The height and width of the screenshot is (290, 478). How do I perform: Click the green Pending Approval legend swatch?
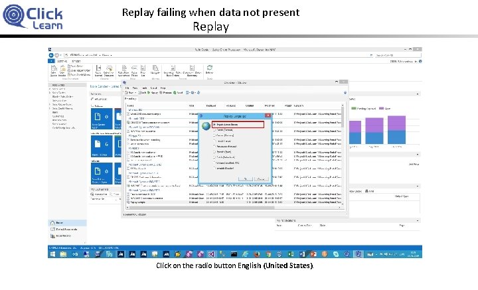(x=354, y=108)
